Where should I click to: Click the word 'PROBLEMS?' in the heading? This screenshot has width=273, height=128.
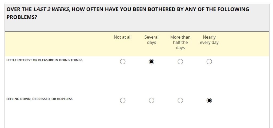(x=22, y=17)
